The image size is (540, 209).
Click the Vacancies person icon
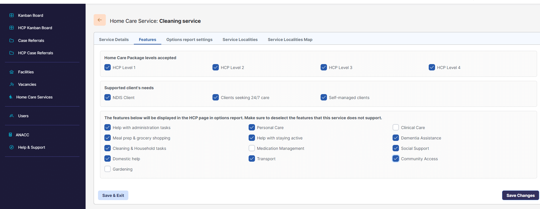12,84
